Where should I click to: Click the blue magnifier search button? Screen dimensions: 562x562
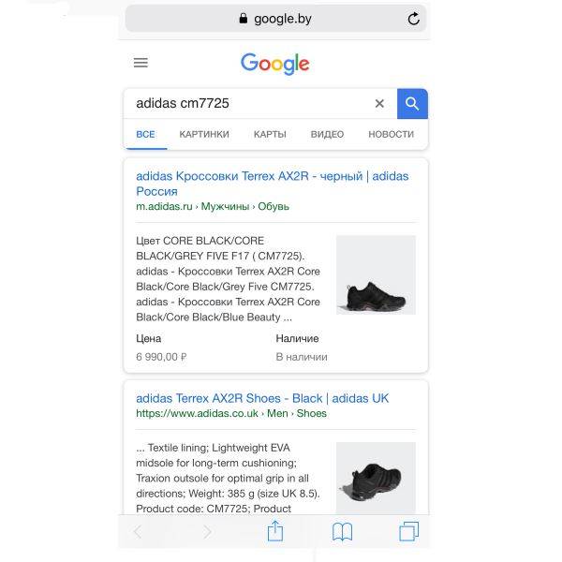coord(412,104)
